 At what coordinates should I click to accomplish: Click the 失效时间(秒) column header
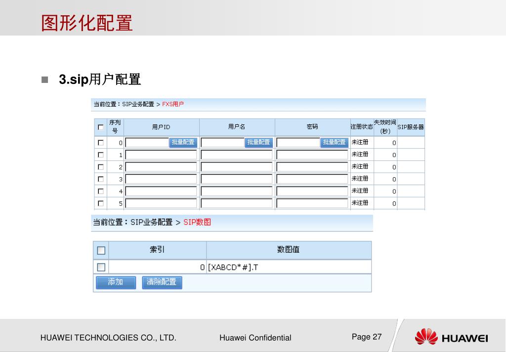click(x=385, y=127)
